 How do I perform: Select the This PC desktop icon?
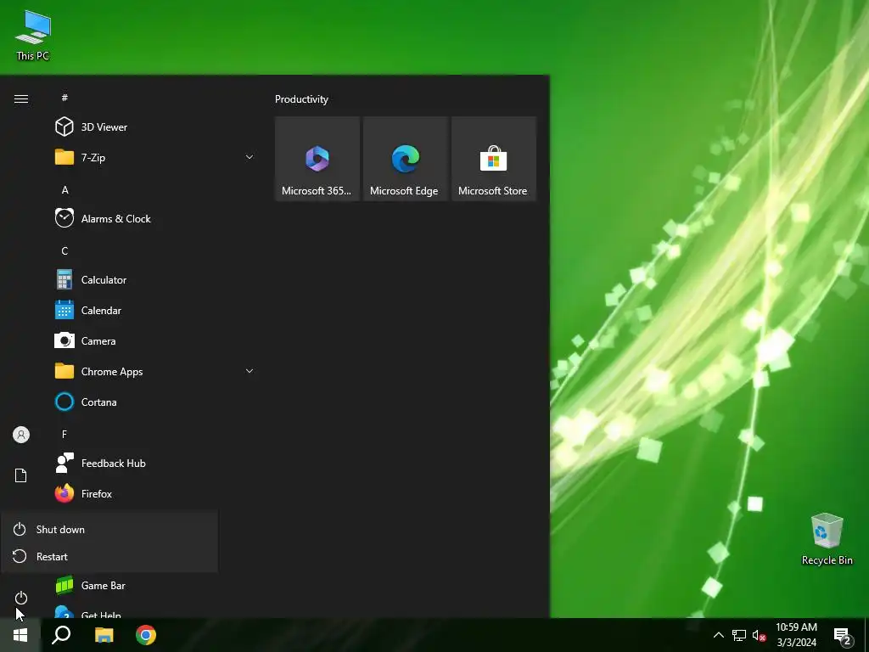click(33, 34)
